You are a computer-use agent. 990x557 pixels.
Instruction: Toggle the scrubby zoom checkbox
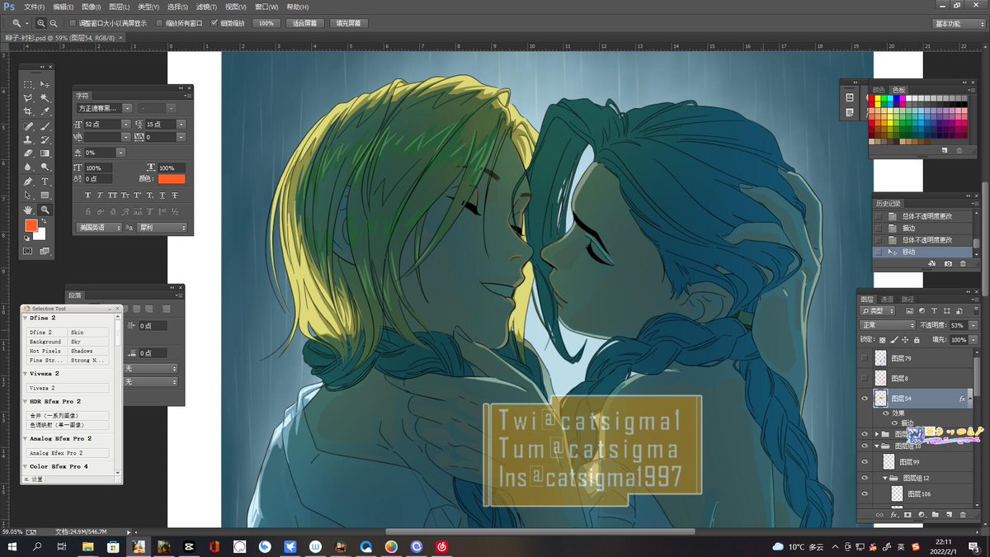point(215,23)
